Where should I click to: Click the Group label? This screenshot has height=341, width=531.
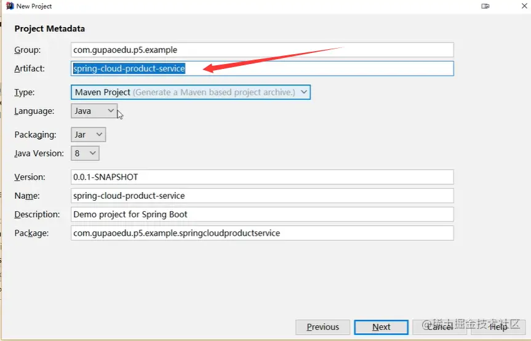click(x=28, y=50)
